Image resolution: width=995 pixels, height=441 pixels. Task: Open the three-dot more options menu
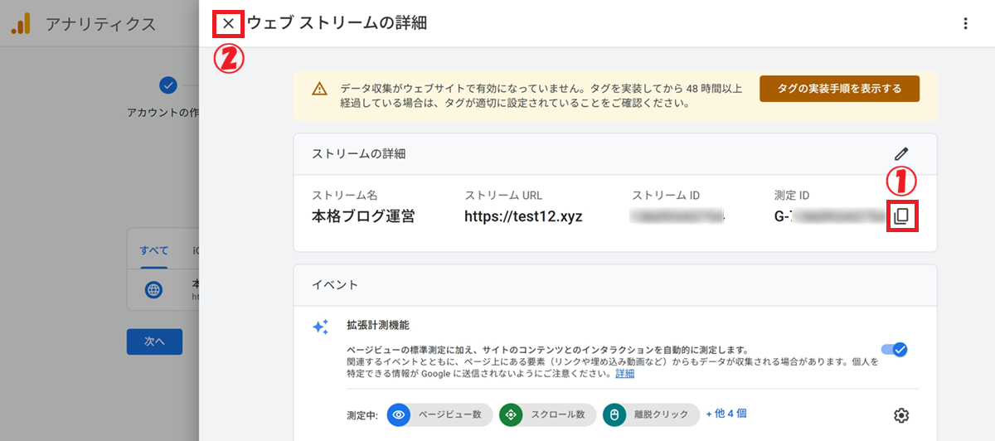tap(965, 24)
